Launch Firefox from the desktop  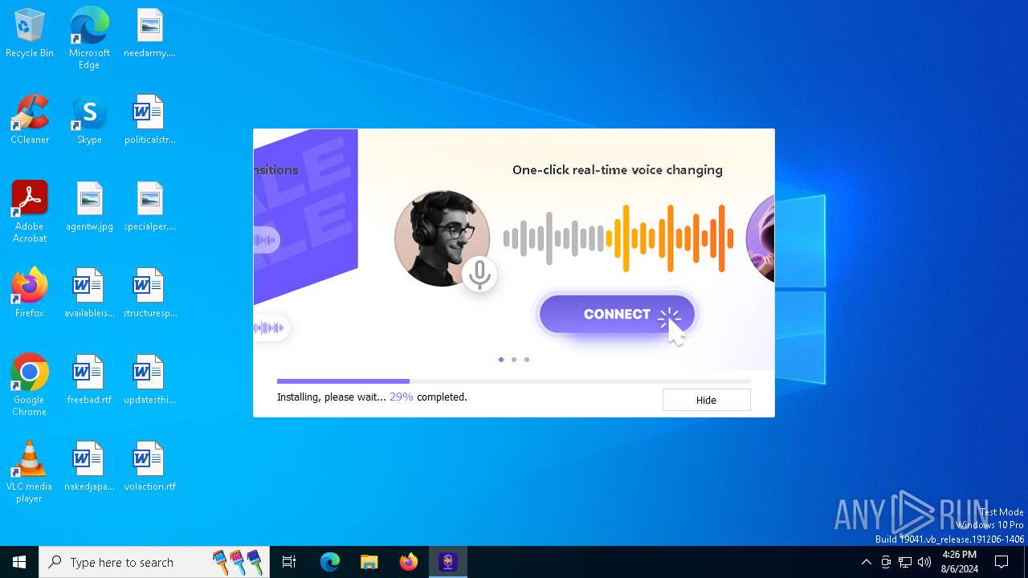[30, 294]
